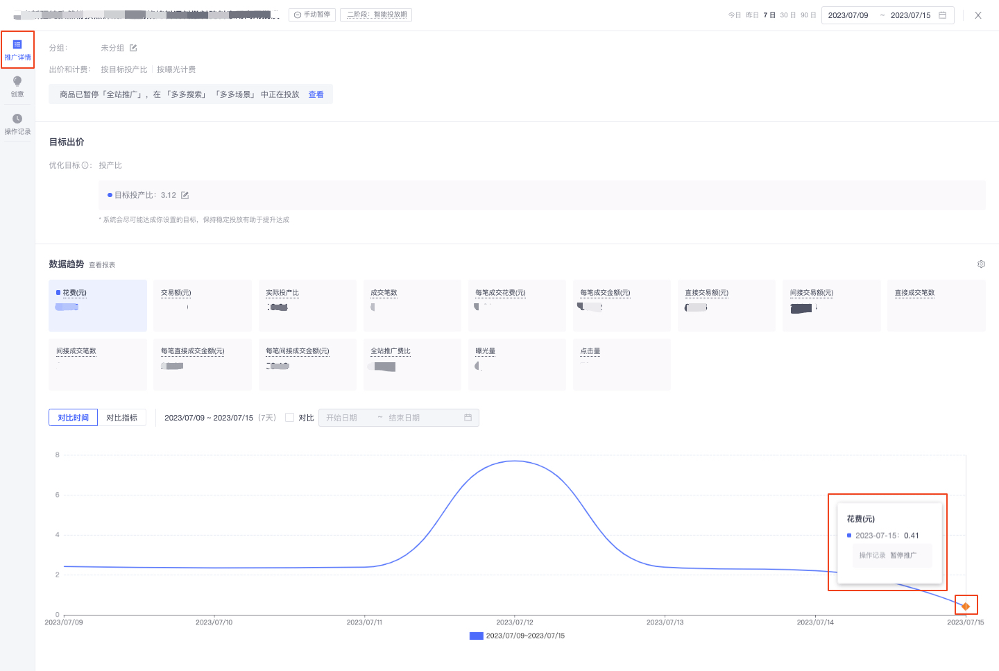Screen dimensions: 999x671
Task: Click the orange marker on 2023/07/15
Action: click(x=966, y=606)
